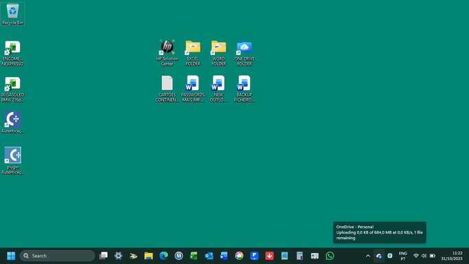
Task: Open the Windows Start menu
Action: pos(11,256)
